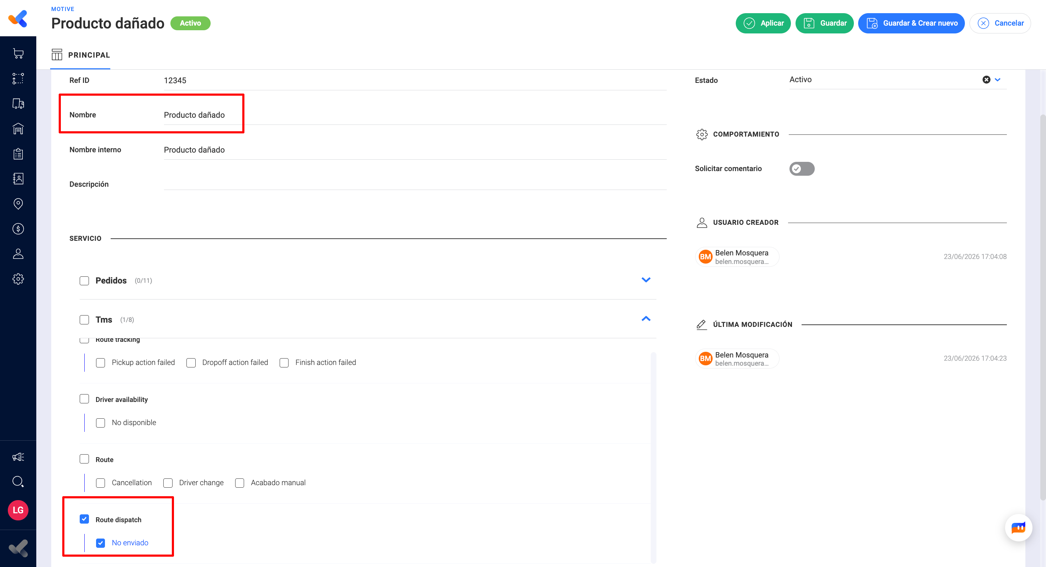Click the BM avatar under Usuario creador
1046x567 pixels.
[705, 256]
